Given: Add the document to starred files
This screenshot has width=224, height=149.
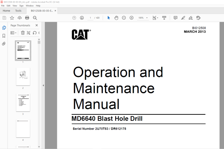Looking at the screenshot, I should pyautogui.click(x=12, y=18).
